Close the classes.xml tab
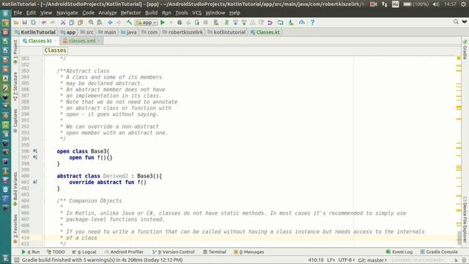The height and width of the screenshot is (264, 469). coord(100,41)
